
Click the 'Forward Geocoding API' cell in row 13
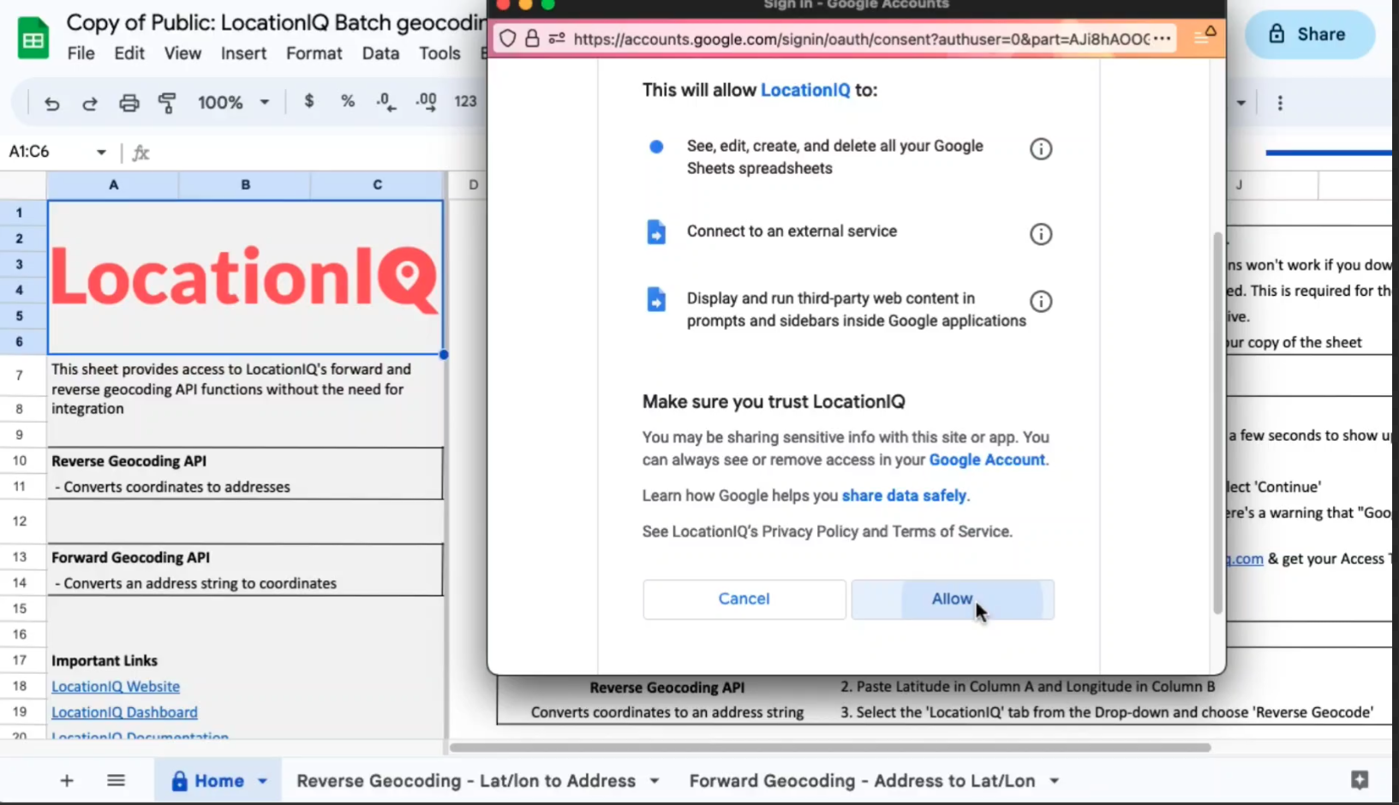pos(245,557)
